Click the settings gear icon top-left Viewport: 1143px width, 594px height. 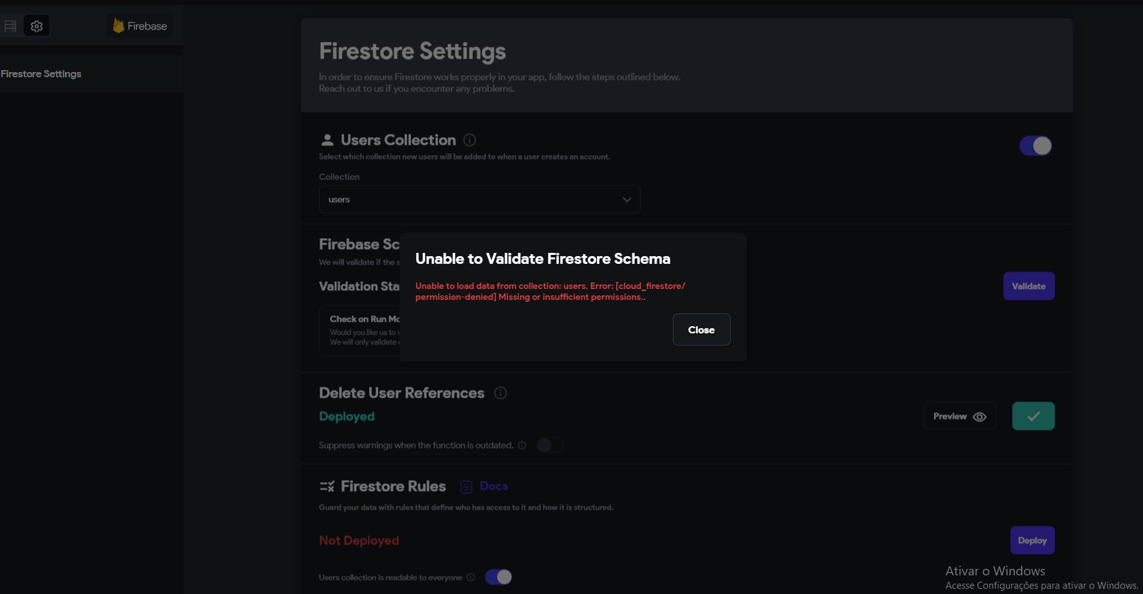pos(37,26)
